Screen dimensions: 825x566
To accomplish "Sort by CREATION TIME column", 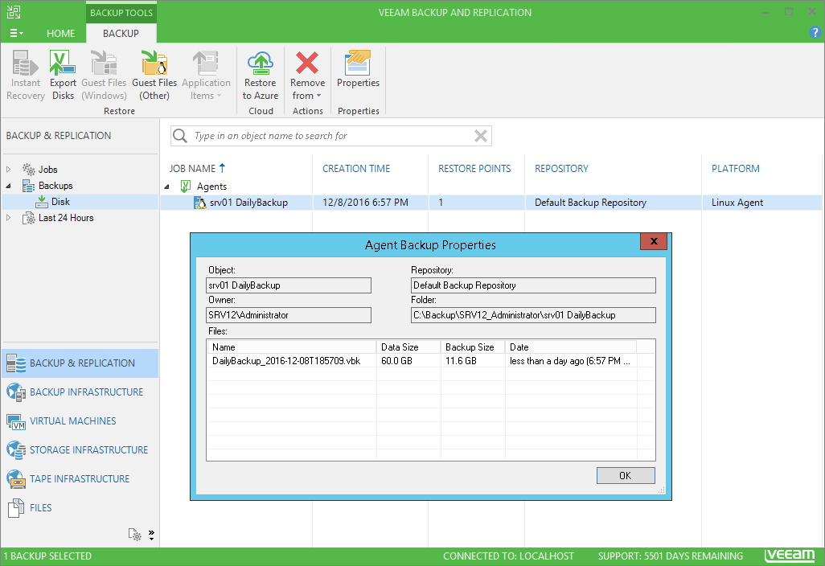I will coord(356,168).
